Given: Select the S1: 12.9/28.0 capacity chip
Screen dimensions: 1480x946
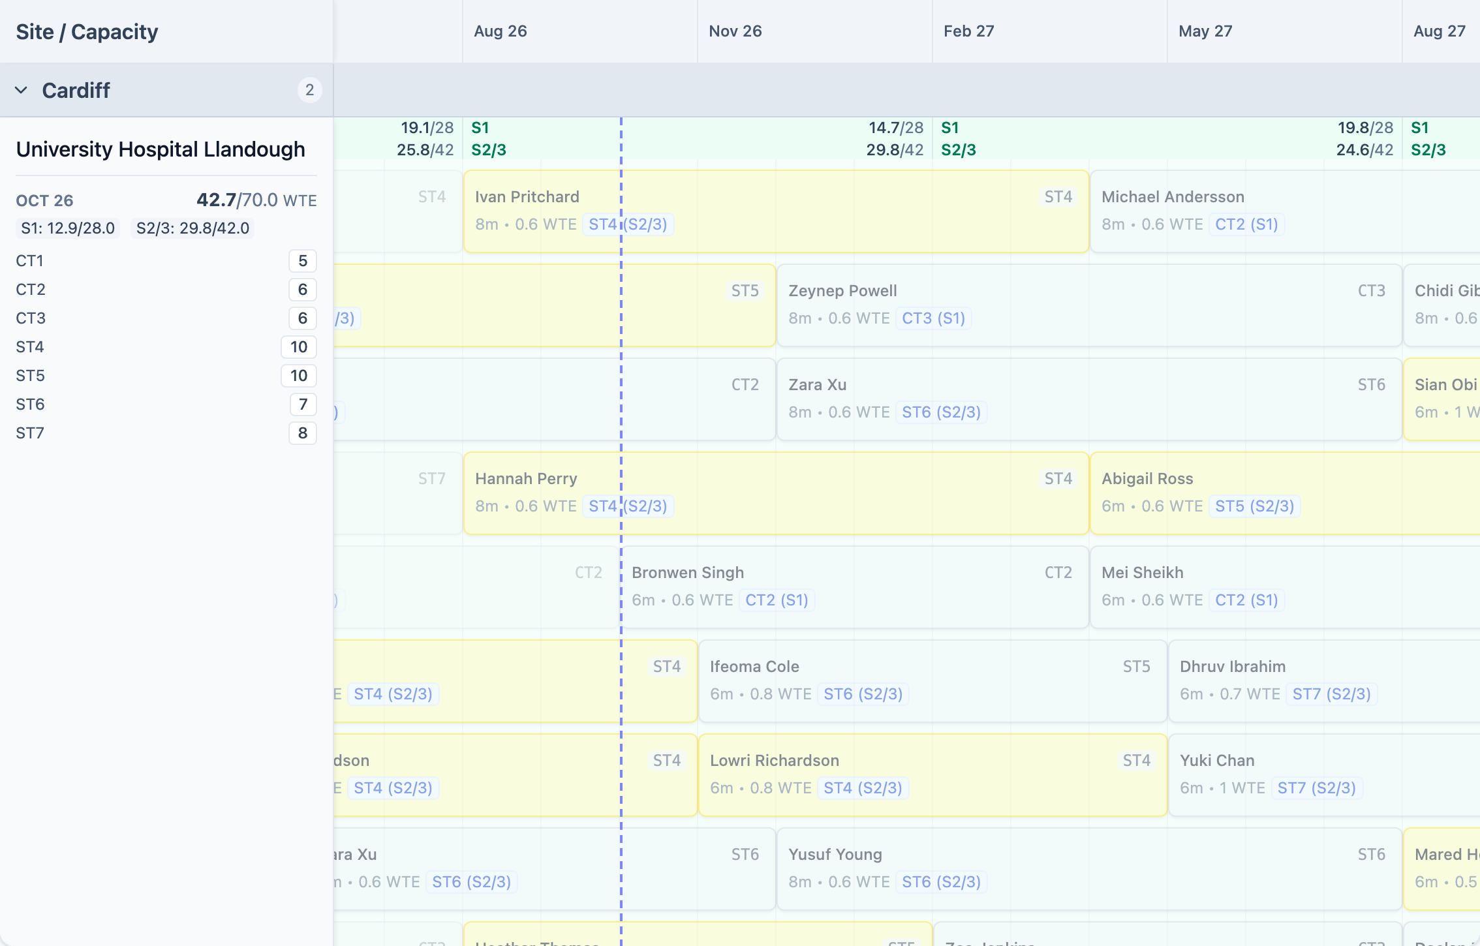Looking at the screenshot, I should click(x=68, y=228).
